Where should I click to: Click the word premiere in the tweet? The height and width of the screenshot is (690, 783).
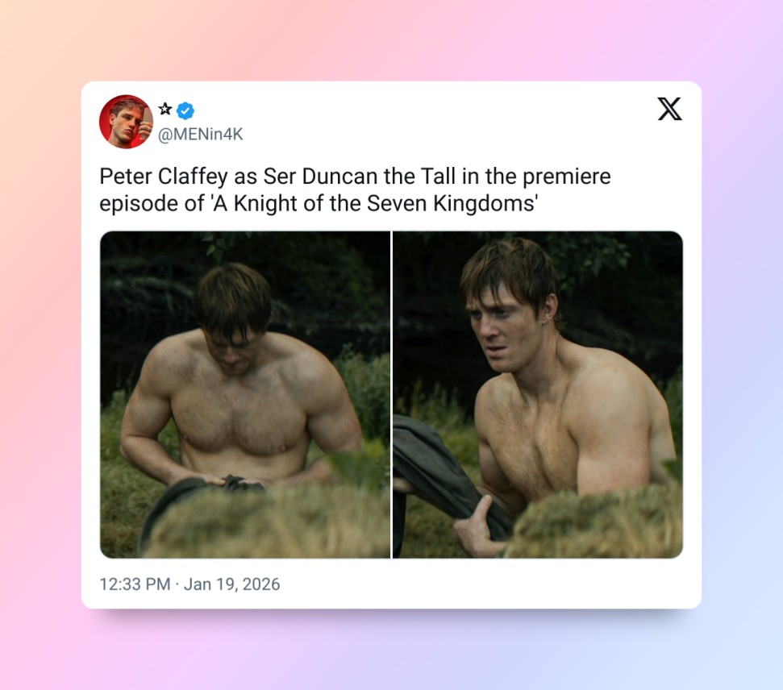(566, 177)
